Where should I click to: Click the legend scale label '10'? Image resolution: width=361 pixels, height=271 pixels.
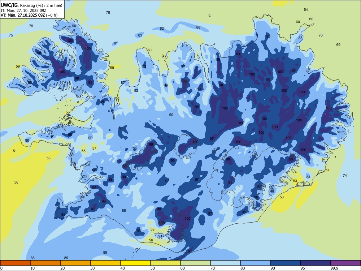click(x=32, y=268)
